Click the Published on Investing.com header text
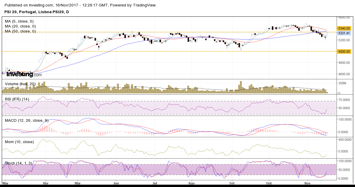Image resolution: width=355 pixels, height=187 pixels. point(81,5)
